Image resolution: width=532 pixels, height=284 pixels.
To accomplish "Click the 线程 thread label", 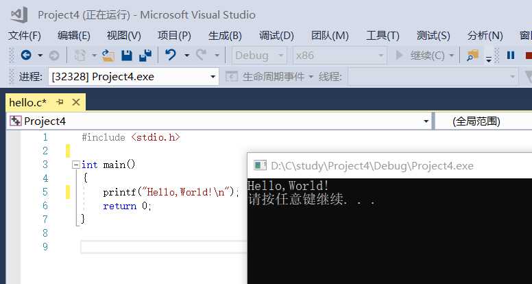I will point(330,77).
